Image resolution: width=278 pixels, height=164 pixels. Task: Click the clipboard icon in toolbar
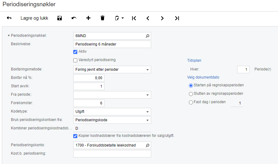(117, 18)
